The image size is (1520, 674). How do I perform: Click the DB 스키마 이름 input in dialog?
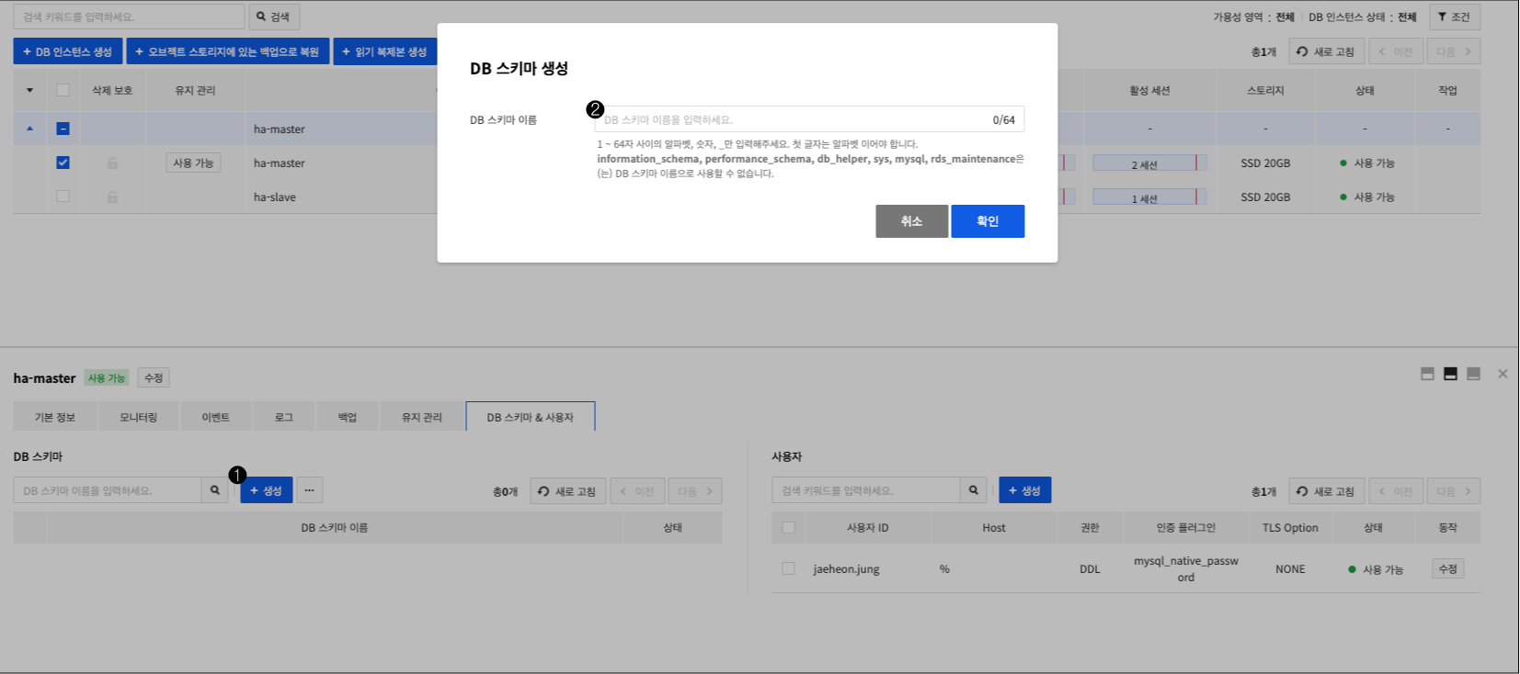[809, 119]
